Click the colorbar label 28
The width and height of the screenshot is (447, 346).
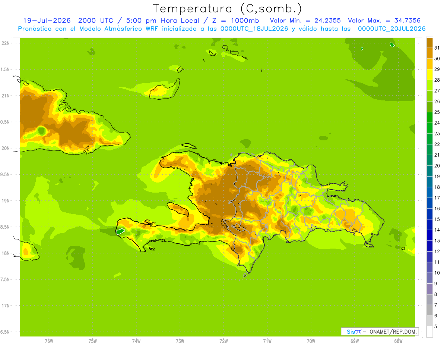pyautogui.click(x=437, y=80)
